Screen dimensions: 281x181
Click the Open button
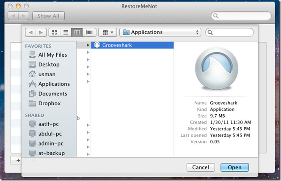pos(234,167)
